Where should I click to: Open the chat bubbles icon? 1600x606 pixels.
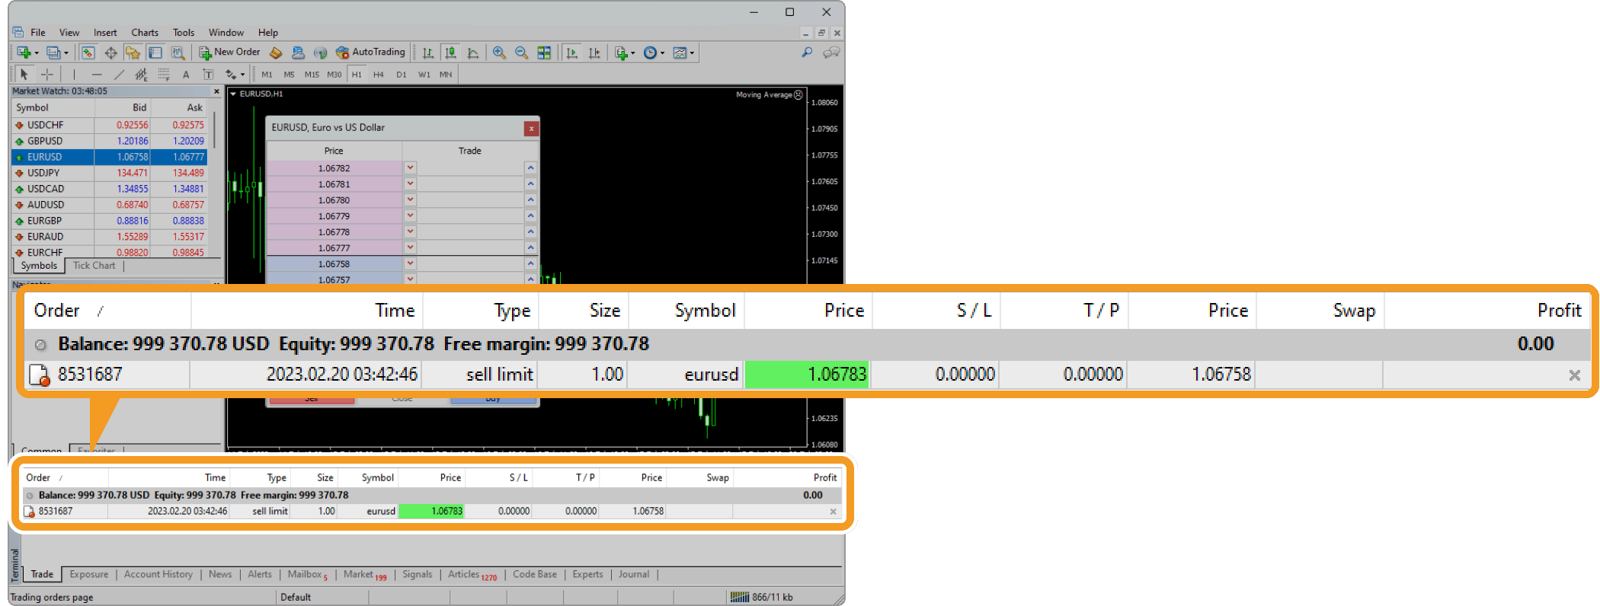tap(831, 53)
